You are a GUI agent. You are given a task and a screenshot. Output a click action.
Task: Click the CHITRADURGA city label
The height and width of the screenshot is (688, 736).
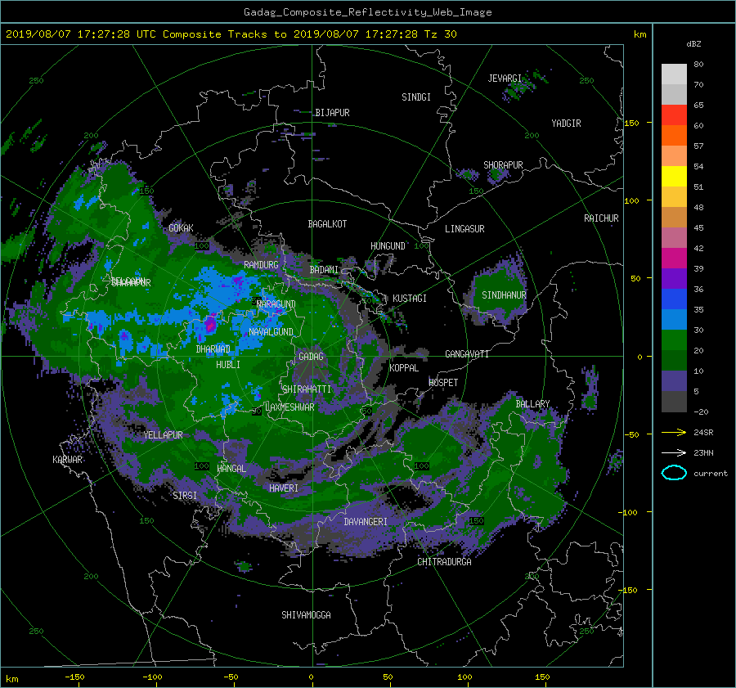coord(445,562)
